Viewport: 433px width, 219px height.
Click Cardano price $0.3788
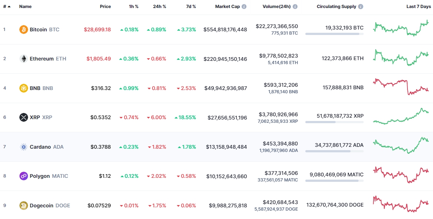click(x=101, y=147)
